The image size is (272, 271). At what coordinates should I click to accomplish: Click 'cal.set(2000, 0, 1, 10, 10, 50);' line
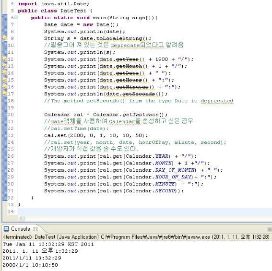point(96,136)
